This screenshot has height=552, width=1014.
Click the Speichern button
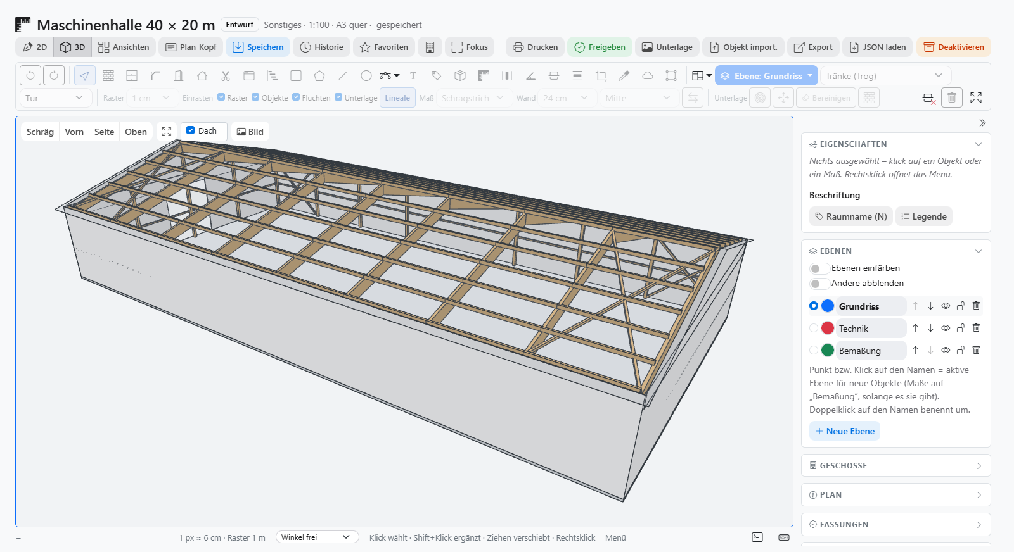pos(258,47)
